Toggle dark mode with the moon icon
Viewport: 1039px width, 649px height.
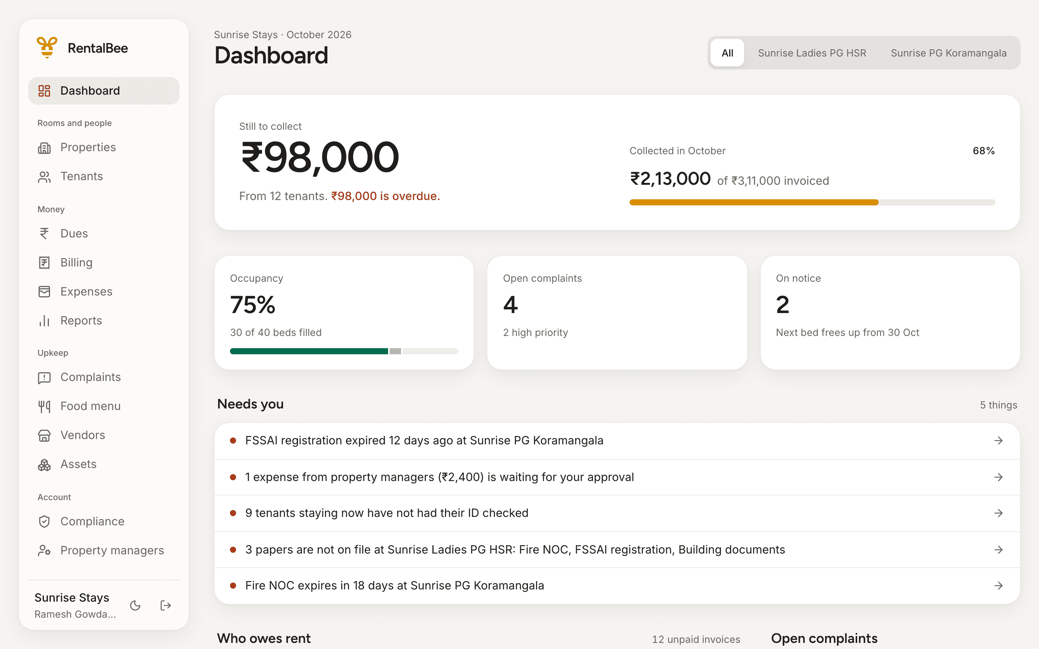tap(135, 605)
